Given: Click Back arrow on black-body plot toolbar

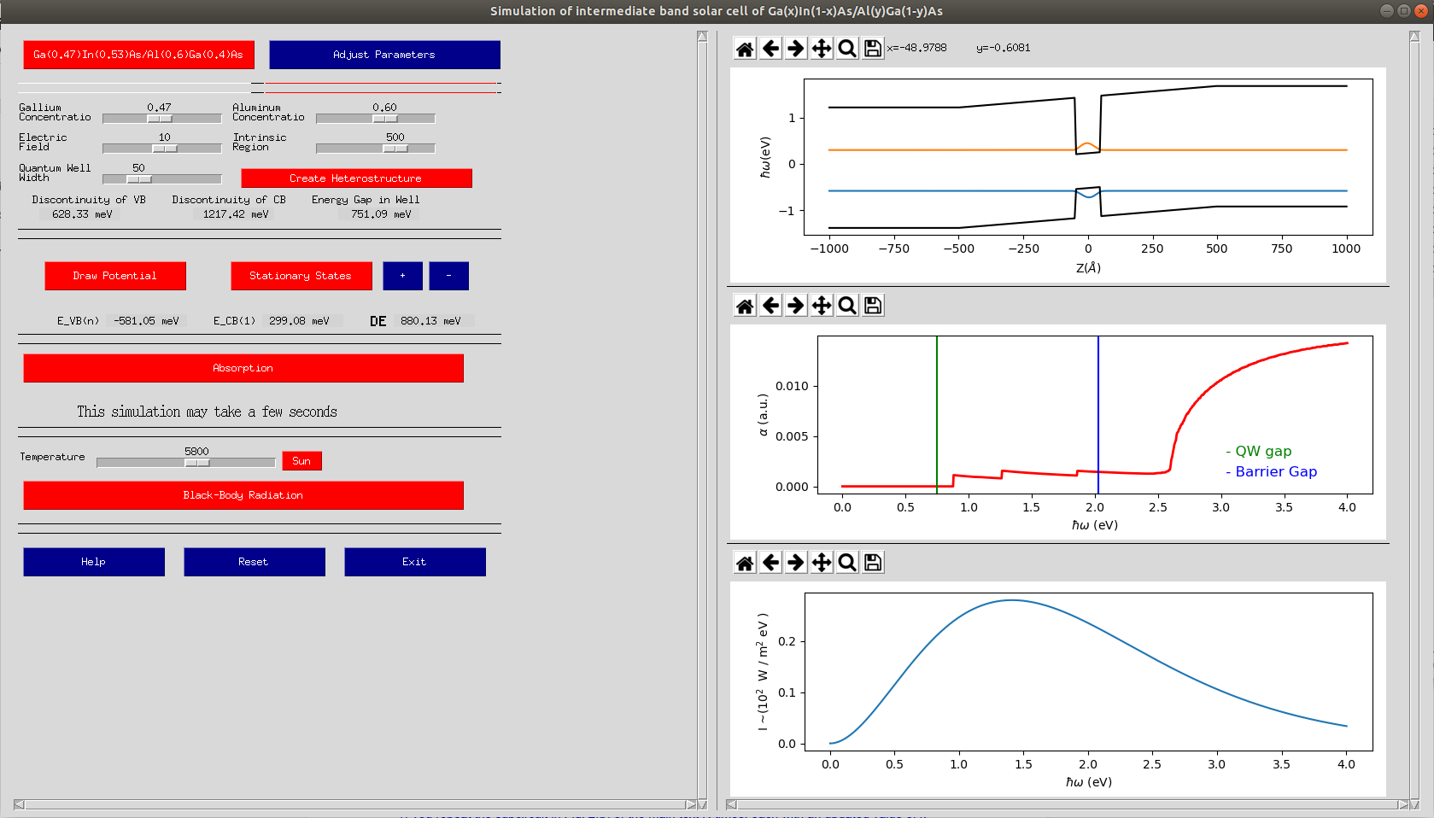Looking at the screenshot, I should pyautogui.click(x=770, y=563).
